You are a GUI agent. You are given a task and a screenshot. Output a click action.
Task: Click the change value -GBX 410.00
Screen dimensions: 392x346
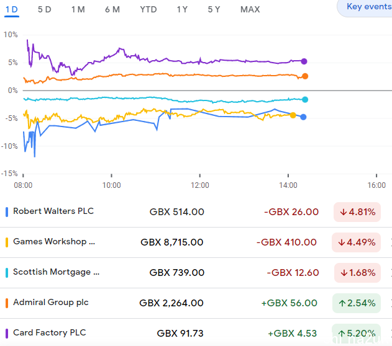point(286,242)
